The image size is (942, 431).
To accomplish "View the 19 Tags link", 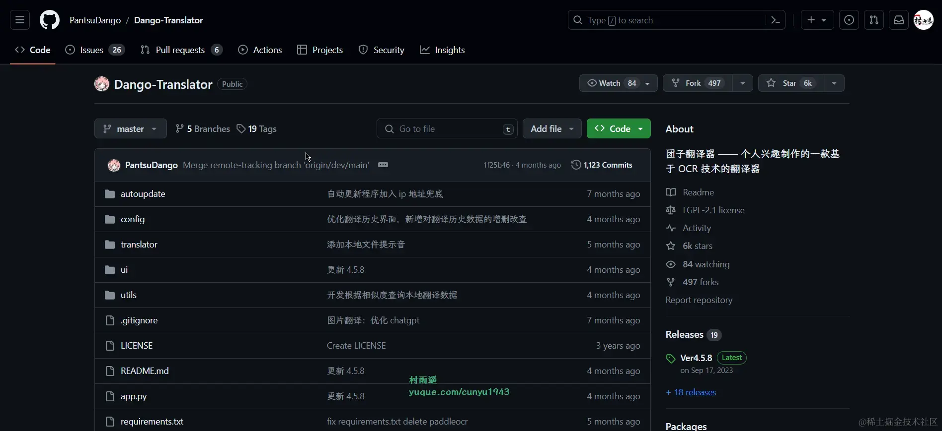I will tap(256, 129).
